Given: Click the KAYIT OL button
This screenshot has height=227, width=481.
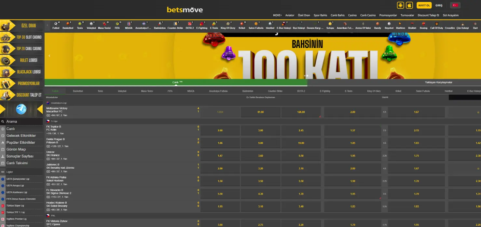Looking at the screenshot, I should coord(424,5).
